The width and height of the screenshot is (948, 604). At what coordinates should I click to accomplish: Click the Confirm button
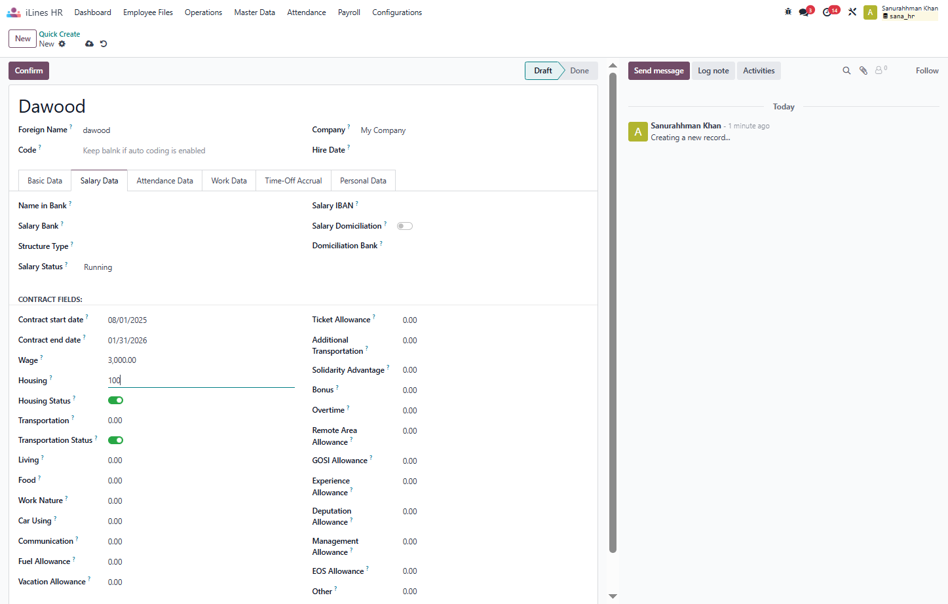[29, 71]
